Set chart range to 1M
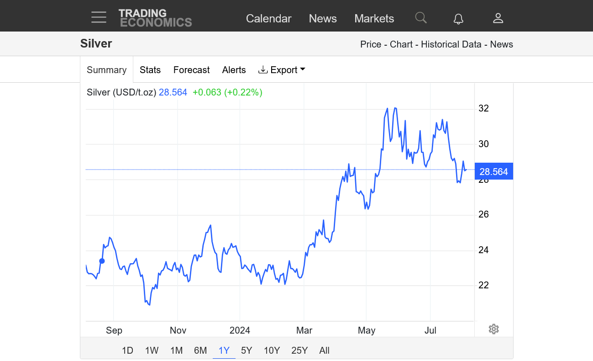Image resolution: width=593 pixels, height=361 pixels. [x=176, y=350]
